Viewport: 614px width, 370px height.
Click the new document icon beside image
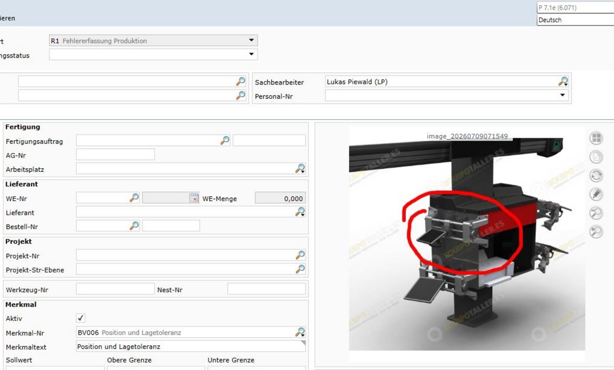coord(596,157)
